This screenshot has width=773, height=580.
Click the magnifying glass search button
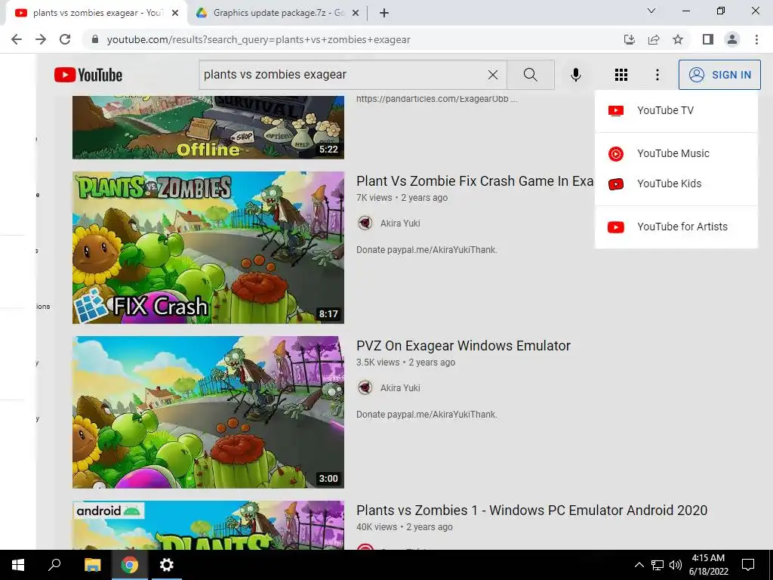pos(531,75)
